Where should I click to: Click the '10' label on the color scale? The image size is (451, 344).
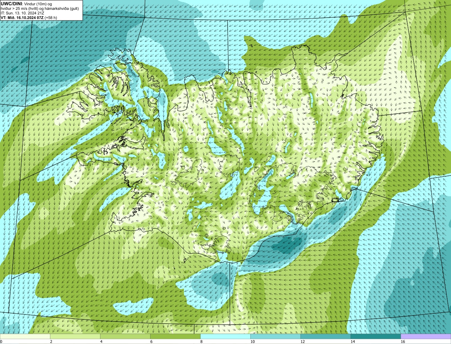(x=252, y=342)
